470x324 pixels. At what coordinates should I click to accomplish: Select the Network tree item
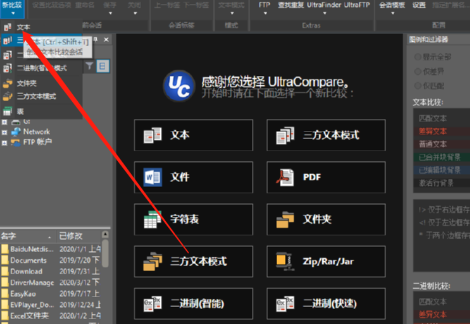(36, 132)
